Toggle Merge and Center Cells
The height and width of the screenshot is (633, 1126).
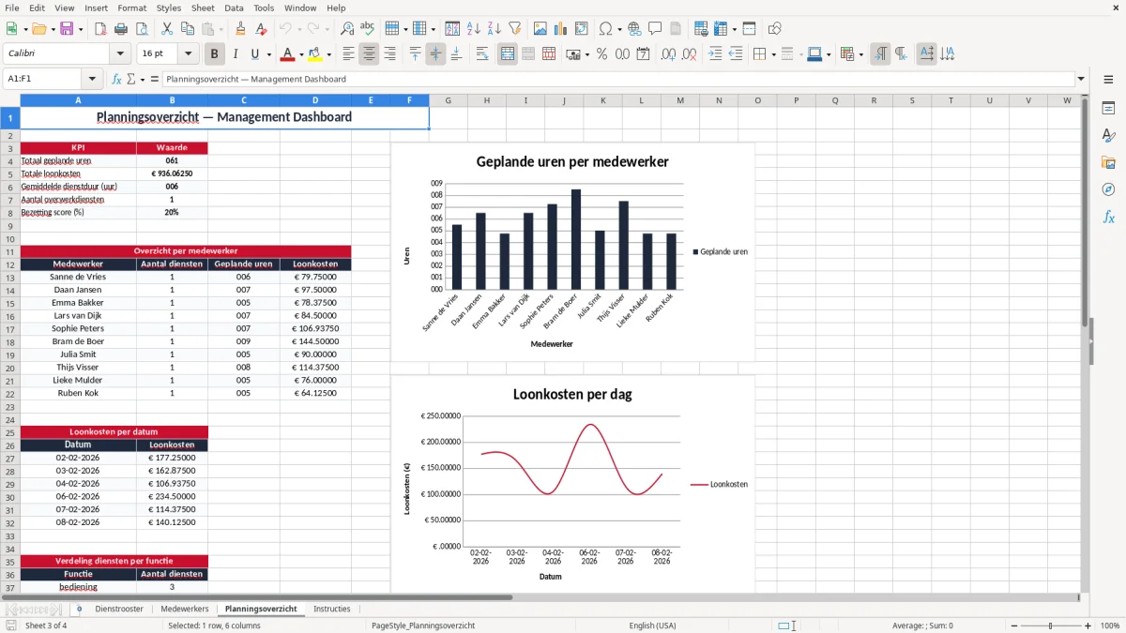pos(508,54)
